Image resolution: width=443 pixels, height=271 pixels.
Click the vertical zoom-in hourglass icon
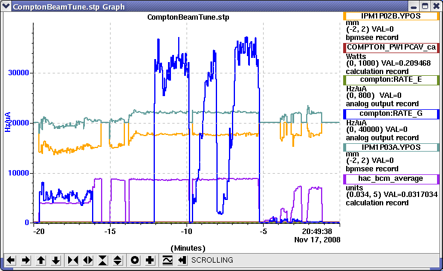coord(103,260)
